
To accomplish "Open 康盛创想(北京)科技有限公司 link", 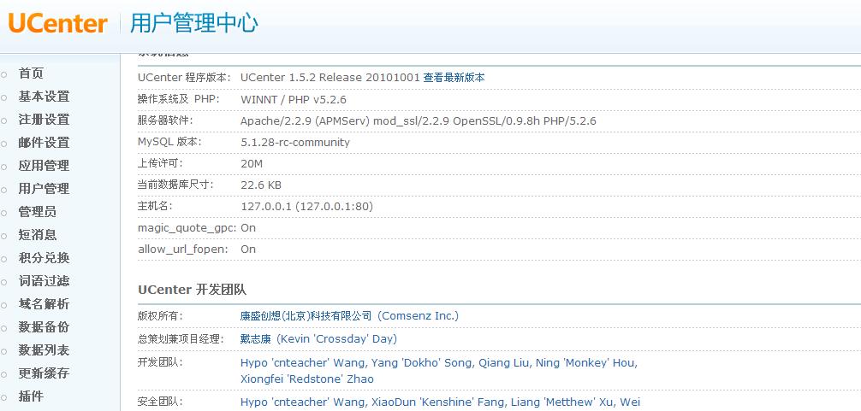I will 306,315.
